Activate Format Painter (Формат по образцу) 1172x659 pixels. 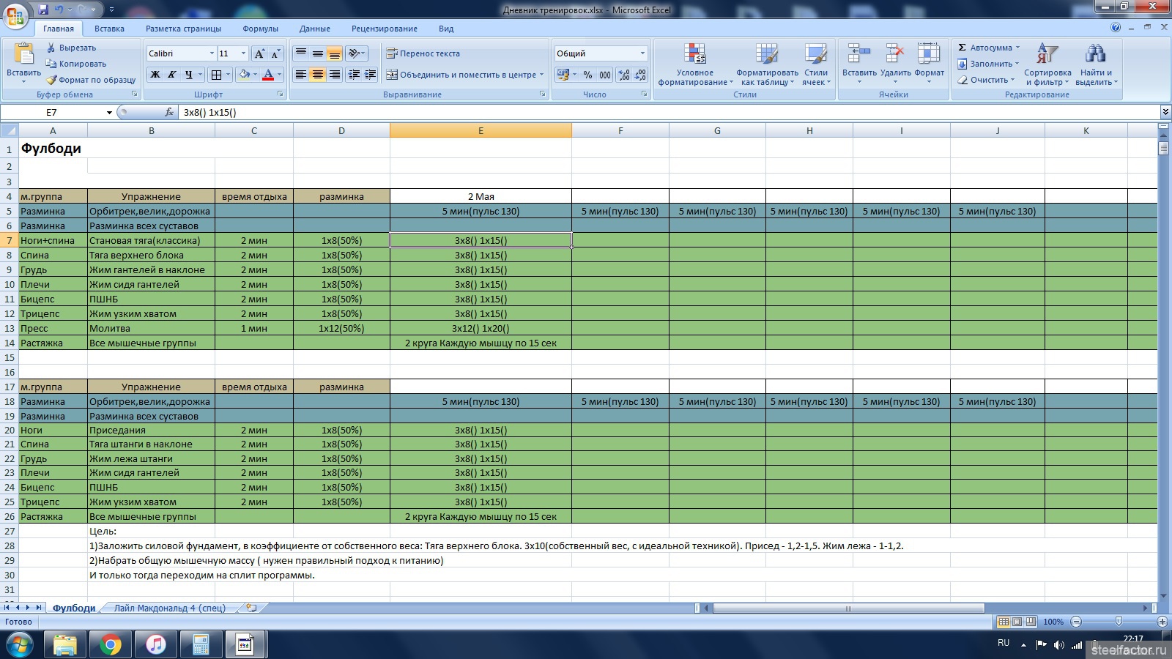[x=91, y=80]
